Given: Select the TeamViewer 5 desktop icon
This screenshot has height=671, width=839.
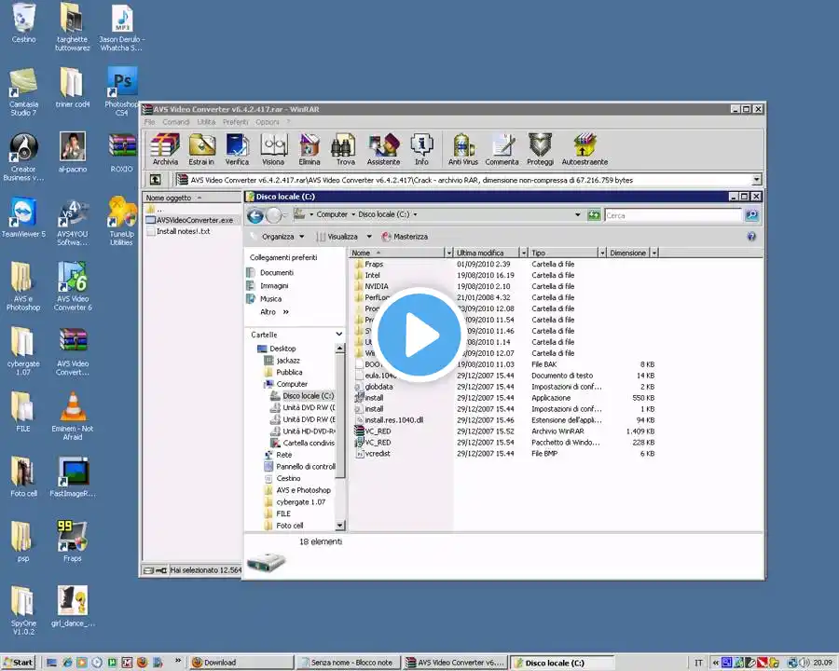Looking at the screenshot, I should (23, 218).
